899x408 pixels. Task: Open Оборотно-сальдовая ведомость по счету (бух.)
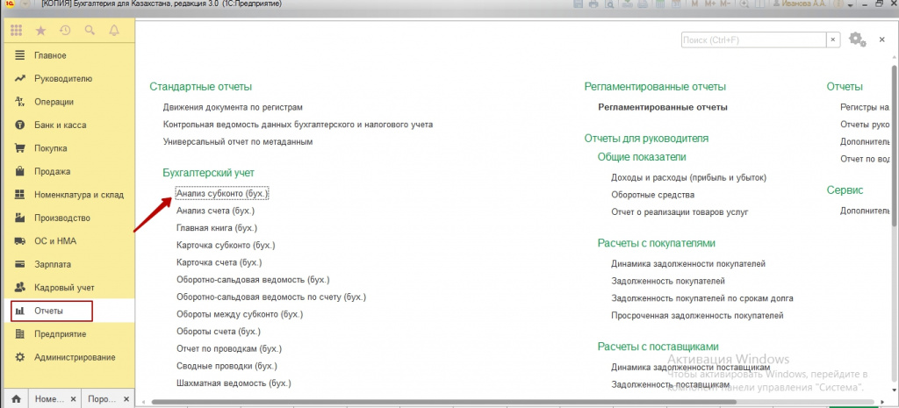pos(271,297)
